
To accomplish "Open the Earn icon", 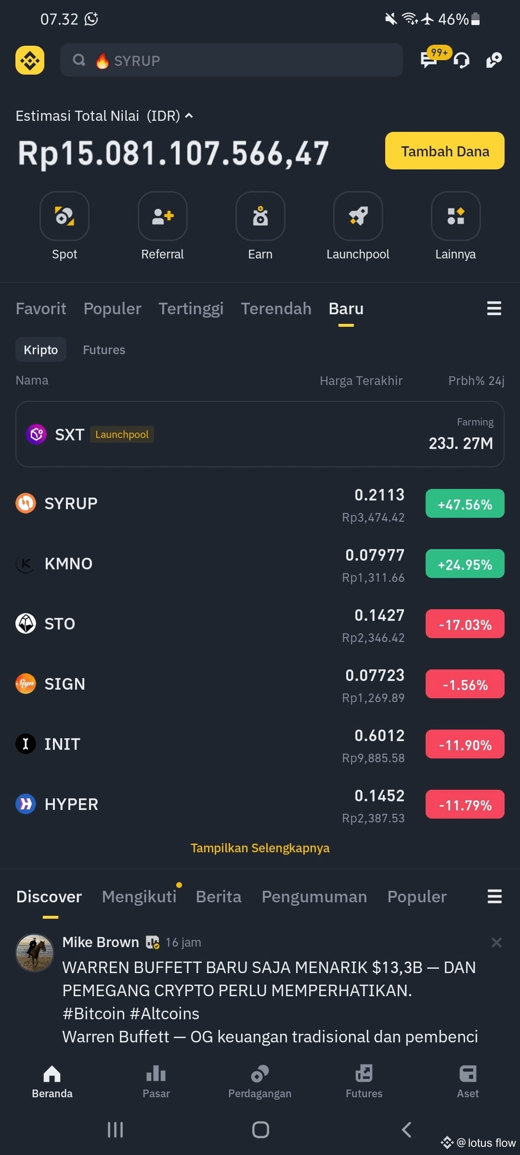I will (260, 216).
